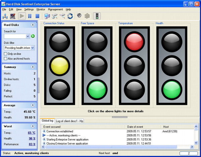The height and width of the screenshot is (157, 201).
Task: Open the Search for dropdown arrow
Action: point(28,36)
